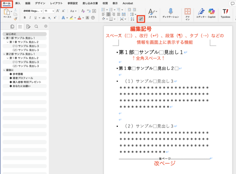Switch to the レイアウト (Layout) tab
The image size is (236, 174).
56,3
